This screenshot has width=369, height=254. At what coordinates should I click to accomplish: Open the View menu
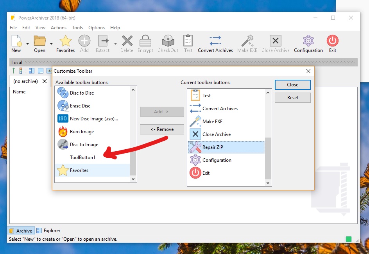pyautogui.click(x=41, y=27)
